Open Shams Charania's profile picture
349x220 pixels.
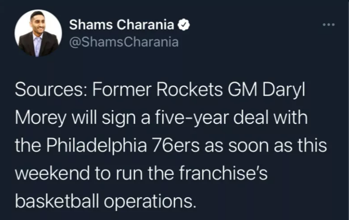click(38, 33)
